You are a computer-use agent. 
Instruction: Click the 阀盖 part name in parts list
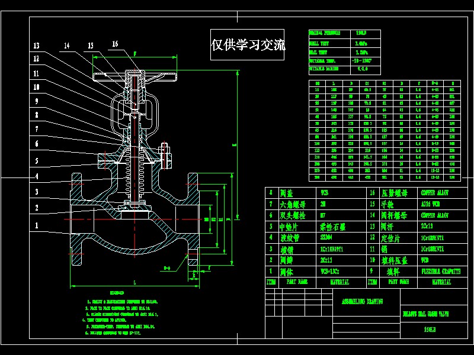click(x=286, y=193)
